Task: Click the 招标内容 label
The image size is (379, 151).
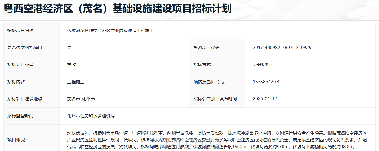Action: 16,82
